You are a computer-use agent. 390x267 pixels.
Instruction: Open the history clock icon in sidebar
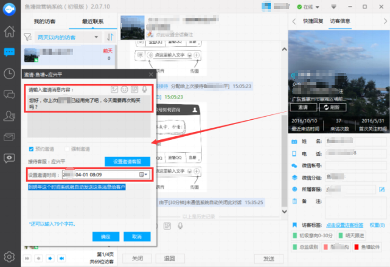click(9, 74)
